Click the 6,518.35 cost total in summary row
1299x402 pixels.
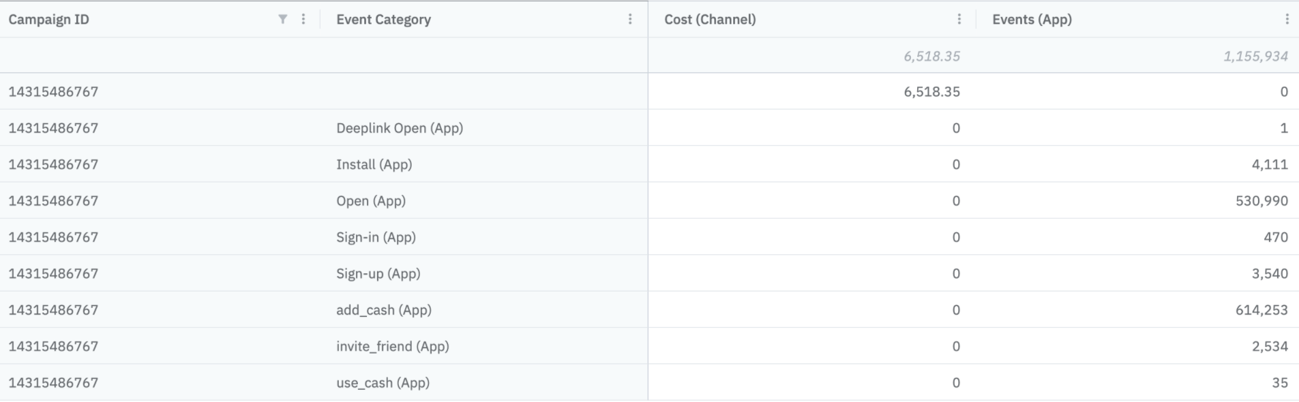pyautogui.click(x=931, y=56)
